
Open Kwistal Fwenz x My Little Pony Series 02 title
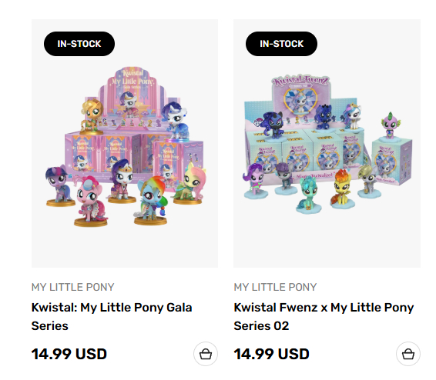pyautogui.click(x=324, y=316)
